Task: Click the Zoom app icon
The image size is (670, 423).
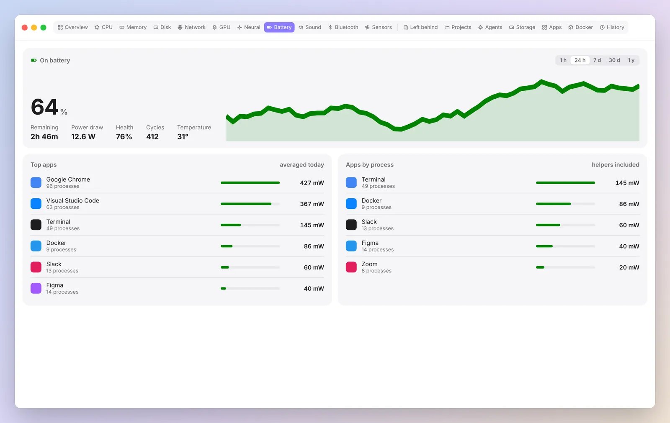Action: (351, 267)
